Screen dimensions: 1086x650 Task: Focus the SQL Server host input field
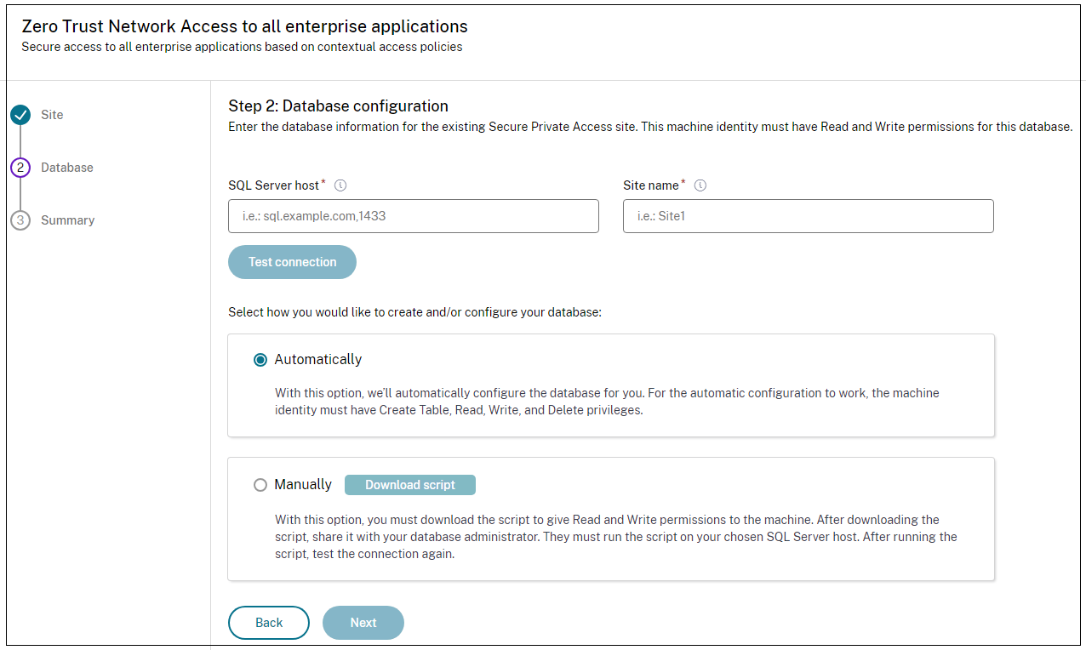(413, 216)
